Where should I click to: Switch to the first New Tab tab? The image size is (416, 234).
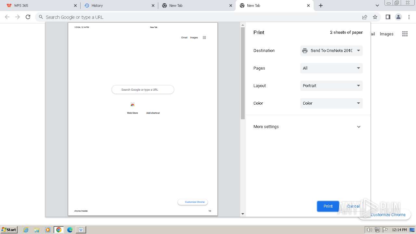197,6
